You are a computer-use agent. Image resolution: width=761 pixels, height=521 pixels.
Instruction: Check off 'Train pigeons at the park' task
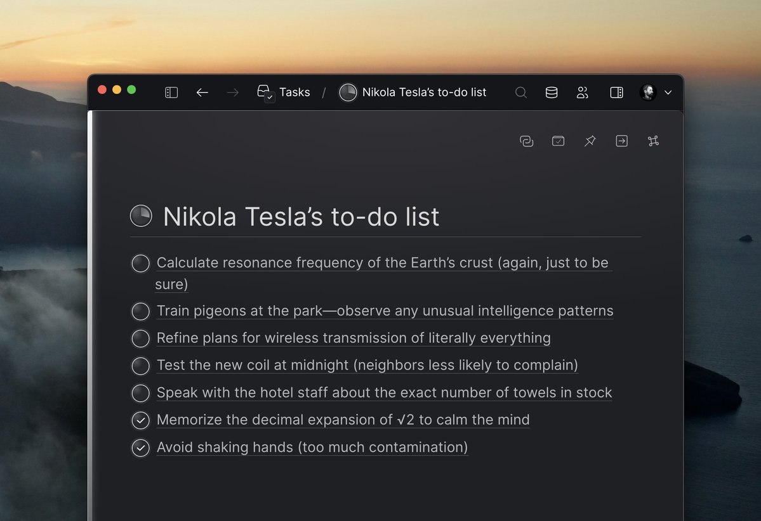point(141,311)
